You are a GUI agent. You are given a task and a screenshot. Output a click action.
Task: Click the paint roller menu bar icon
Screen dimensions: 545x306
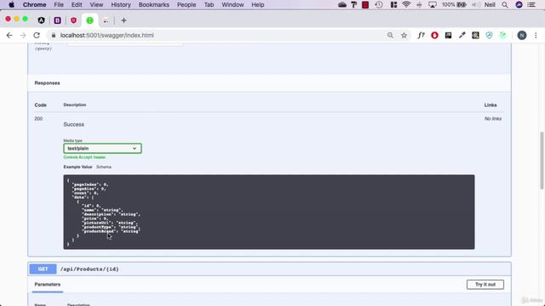click(x=354, y=5)
